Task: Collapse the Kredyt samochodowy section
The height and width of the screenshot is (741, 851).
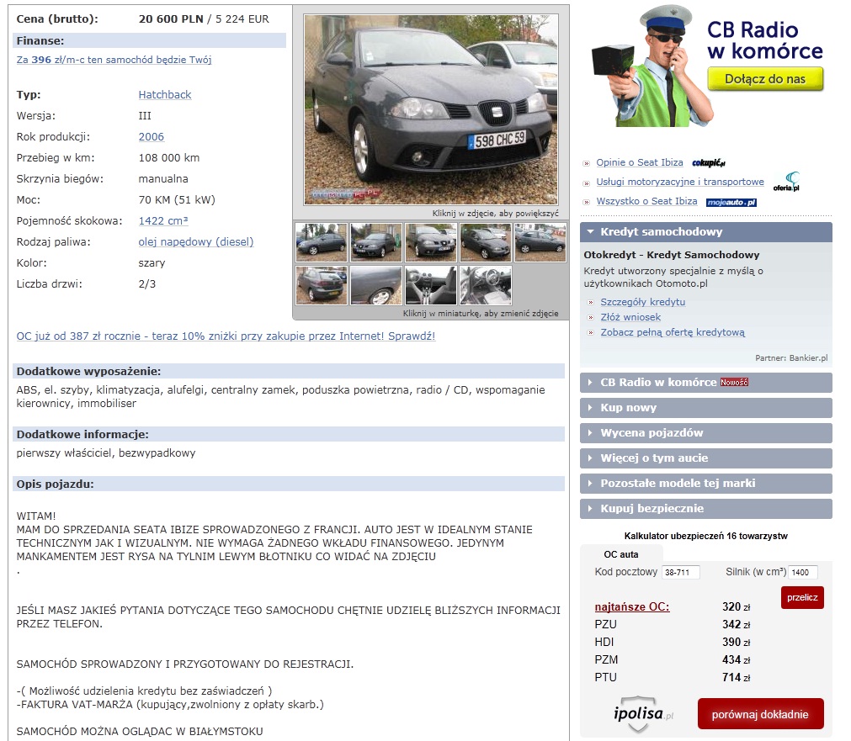Action: (705, 232)
